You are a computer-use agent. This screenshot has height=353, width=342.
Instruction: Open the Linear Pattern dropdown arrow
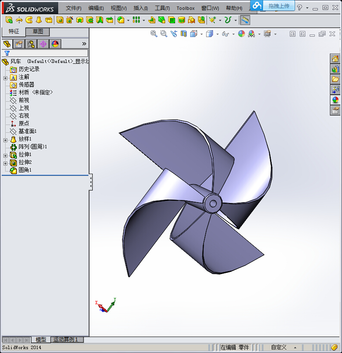[144, 21]
